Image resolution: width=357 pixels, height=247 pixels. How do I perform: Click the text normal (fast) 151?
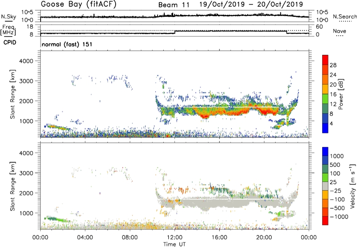click(x=67, y=44)
